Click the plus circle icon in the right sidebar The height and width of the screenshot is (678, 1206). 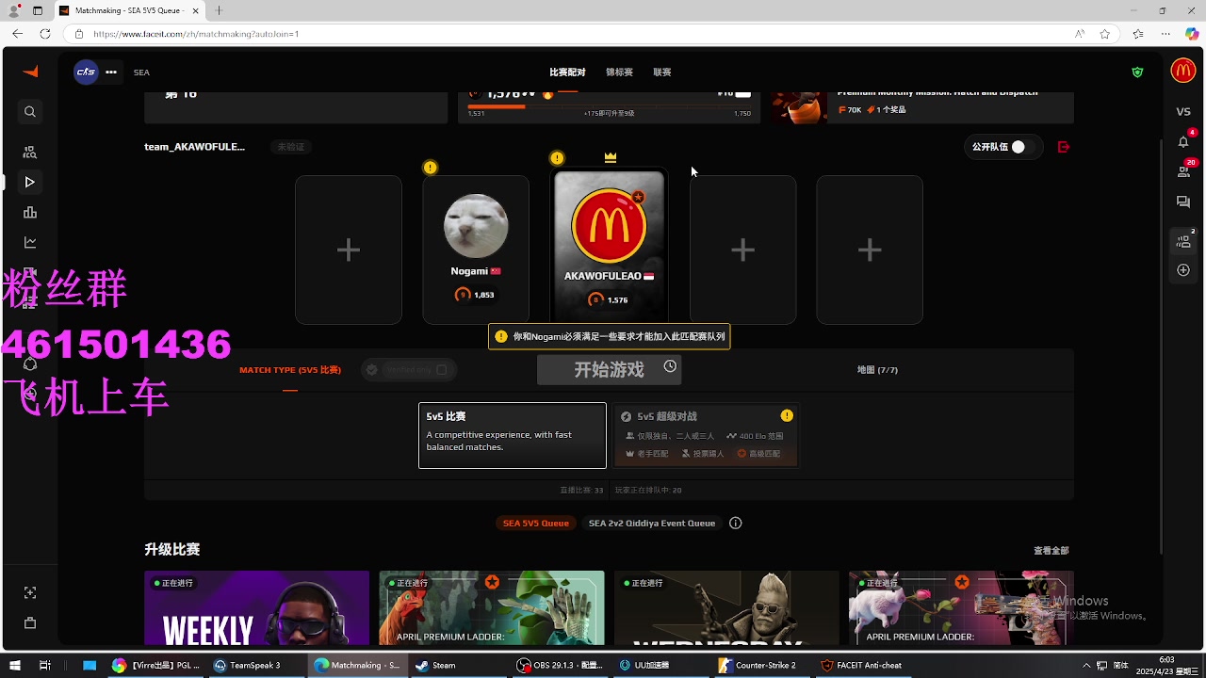1183,270
